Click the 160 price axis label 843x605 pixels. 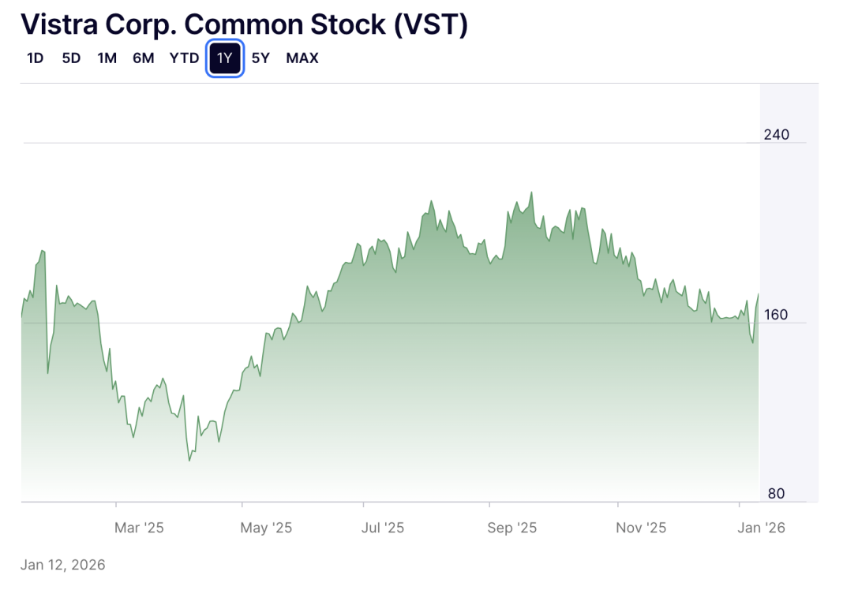click(777, 315)
